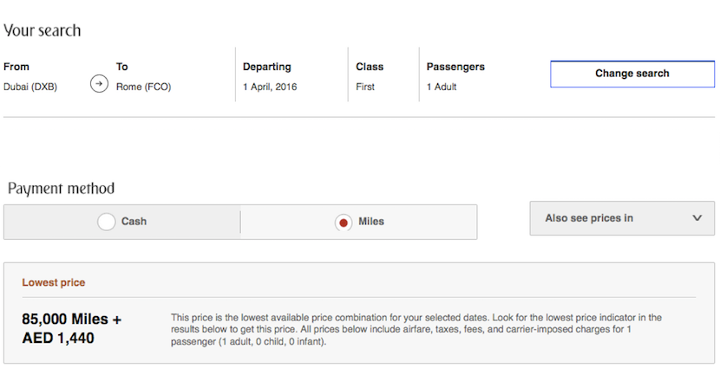Click the chevron on the prices dropdown
Screen dimensions: 720x368
click(x=697, y=218)
